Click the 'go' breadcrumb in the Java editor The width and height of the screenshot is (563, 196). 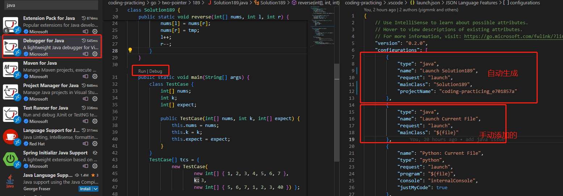click(x=154, y=3)
